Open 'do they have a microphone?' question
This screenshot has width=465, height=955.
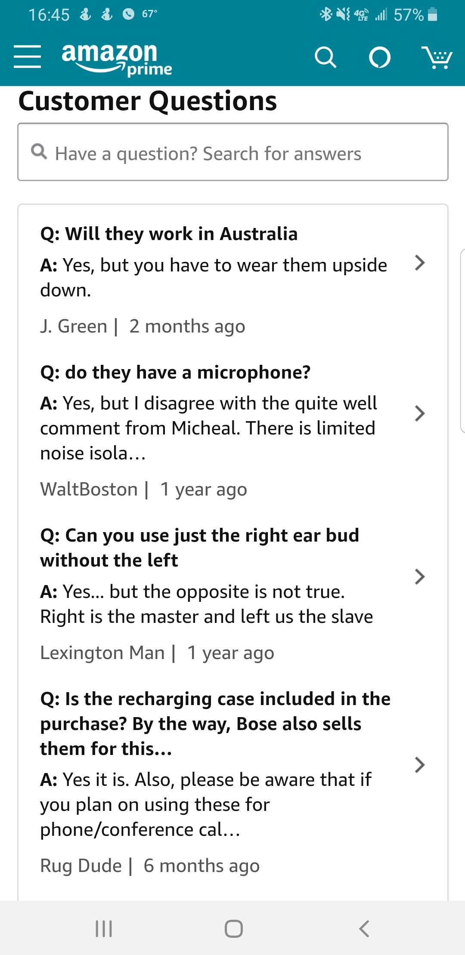(x=175, y=373)
